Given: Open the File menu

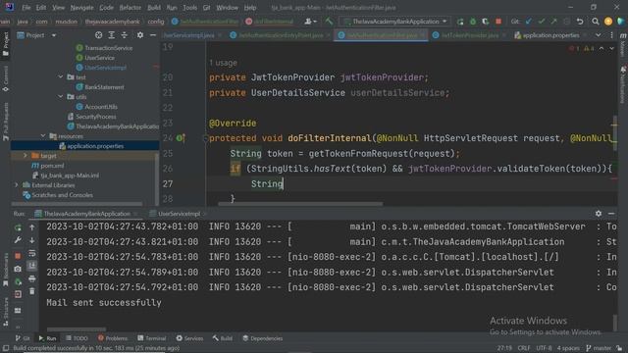Looking at the screenshot, I should coord(26,7).
